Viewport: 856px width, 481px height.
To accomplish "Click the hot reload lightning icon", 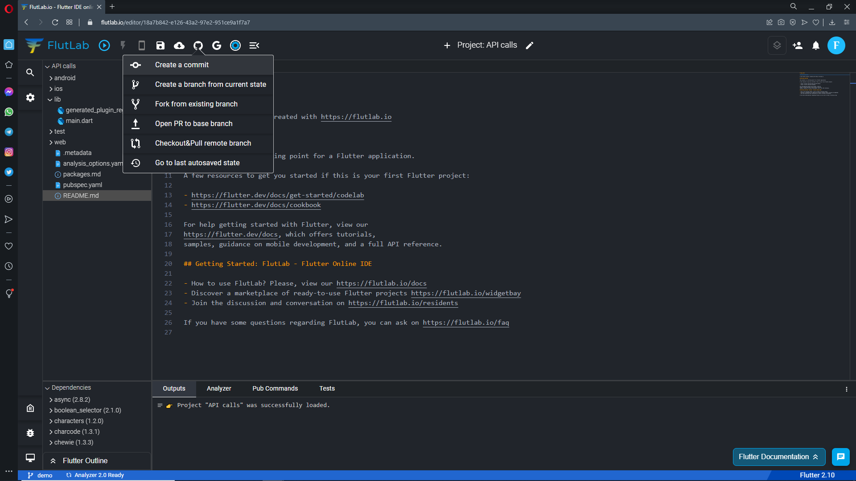I will (123, 45).
